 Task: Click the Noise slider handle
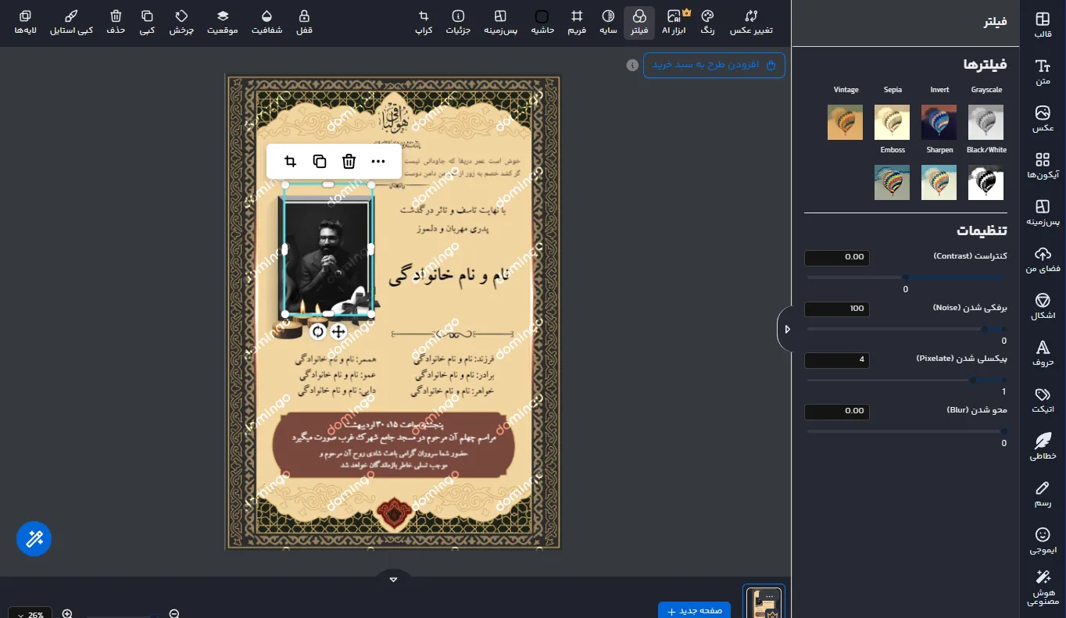[x=984, y=329]
